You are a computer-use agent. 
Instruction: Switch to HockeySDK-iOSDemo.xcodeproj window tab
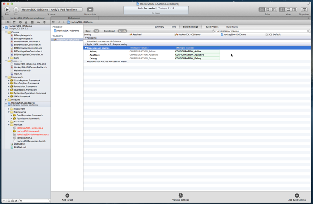27,18
